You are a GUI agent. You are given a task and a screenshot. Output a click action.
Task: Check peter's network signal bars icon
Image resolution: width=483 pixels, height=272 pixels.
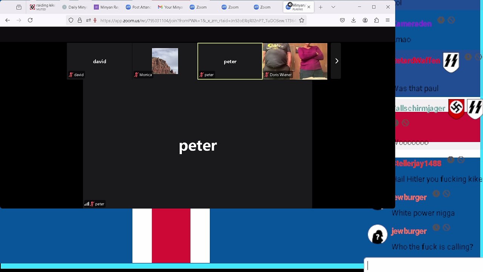coord(87,204)
